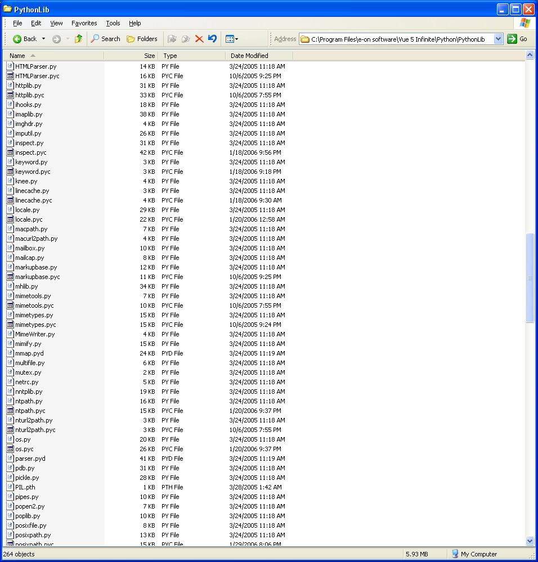Click inside the Address path field

398,39
